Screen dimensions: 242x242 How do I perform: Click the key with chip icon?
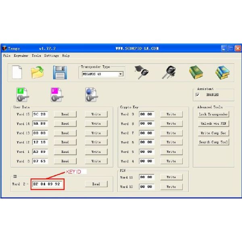169,72
